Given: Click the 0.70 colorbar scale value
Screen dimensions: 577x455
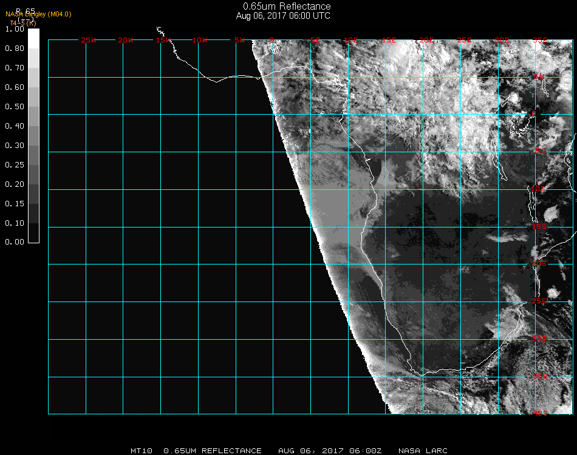Looking at the screenshot, I should [15, 68].
